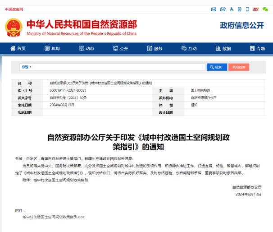Open the wheelchair accessibility mode icon
Image resolution: width=273 pixels, height=232 pixels.
point(232,9)
